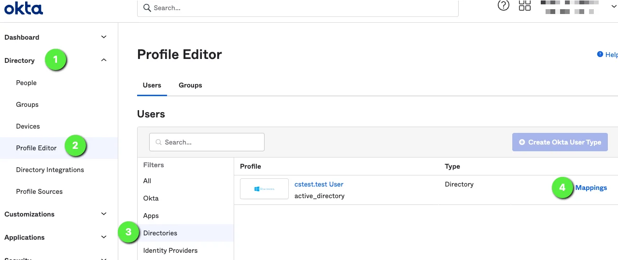This screenshot has height=260, width=618.
Task: Expand the Applications section
Action: click(x=104, y=237)
